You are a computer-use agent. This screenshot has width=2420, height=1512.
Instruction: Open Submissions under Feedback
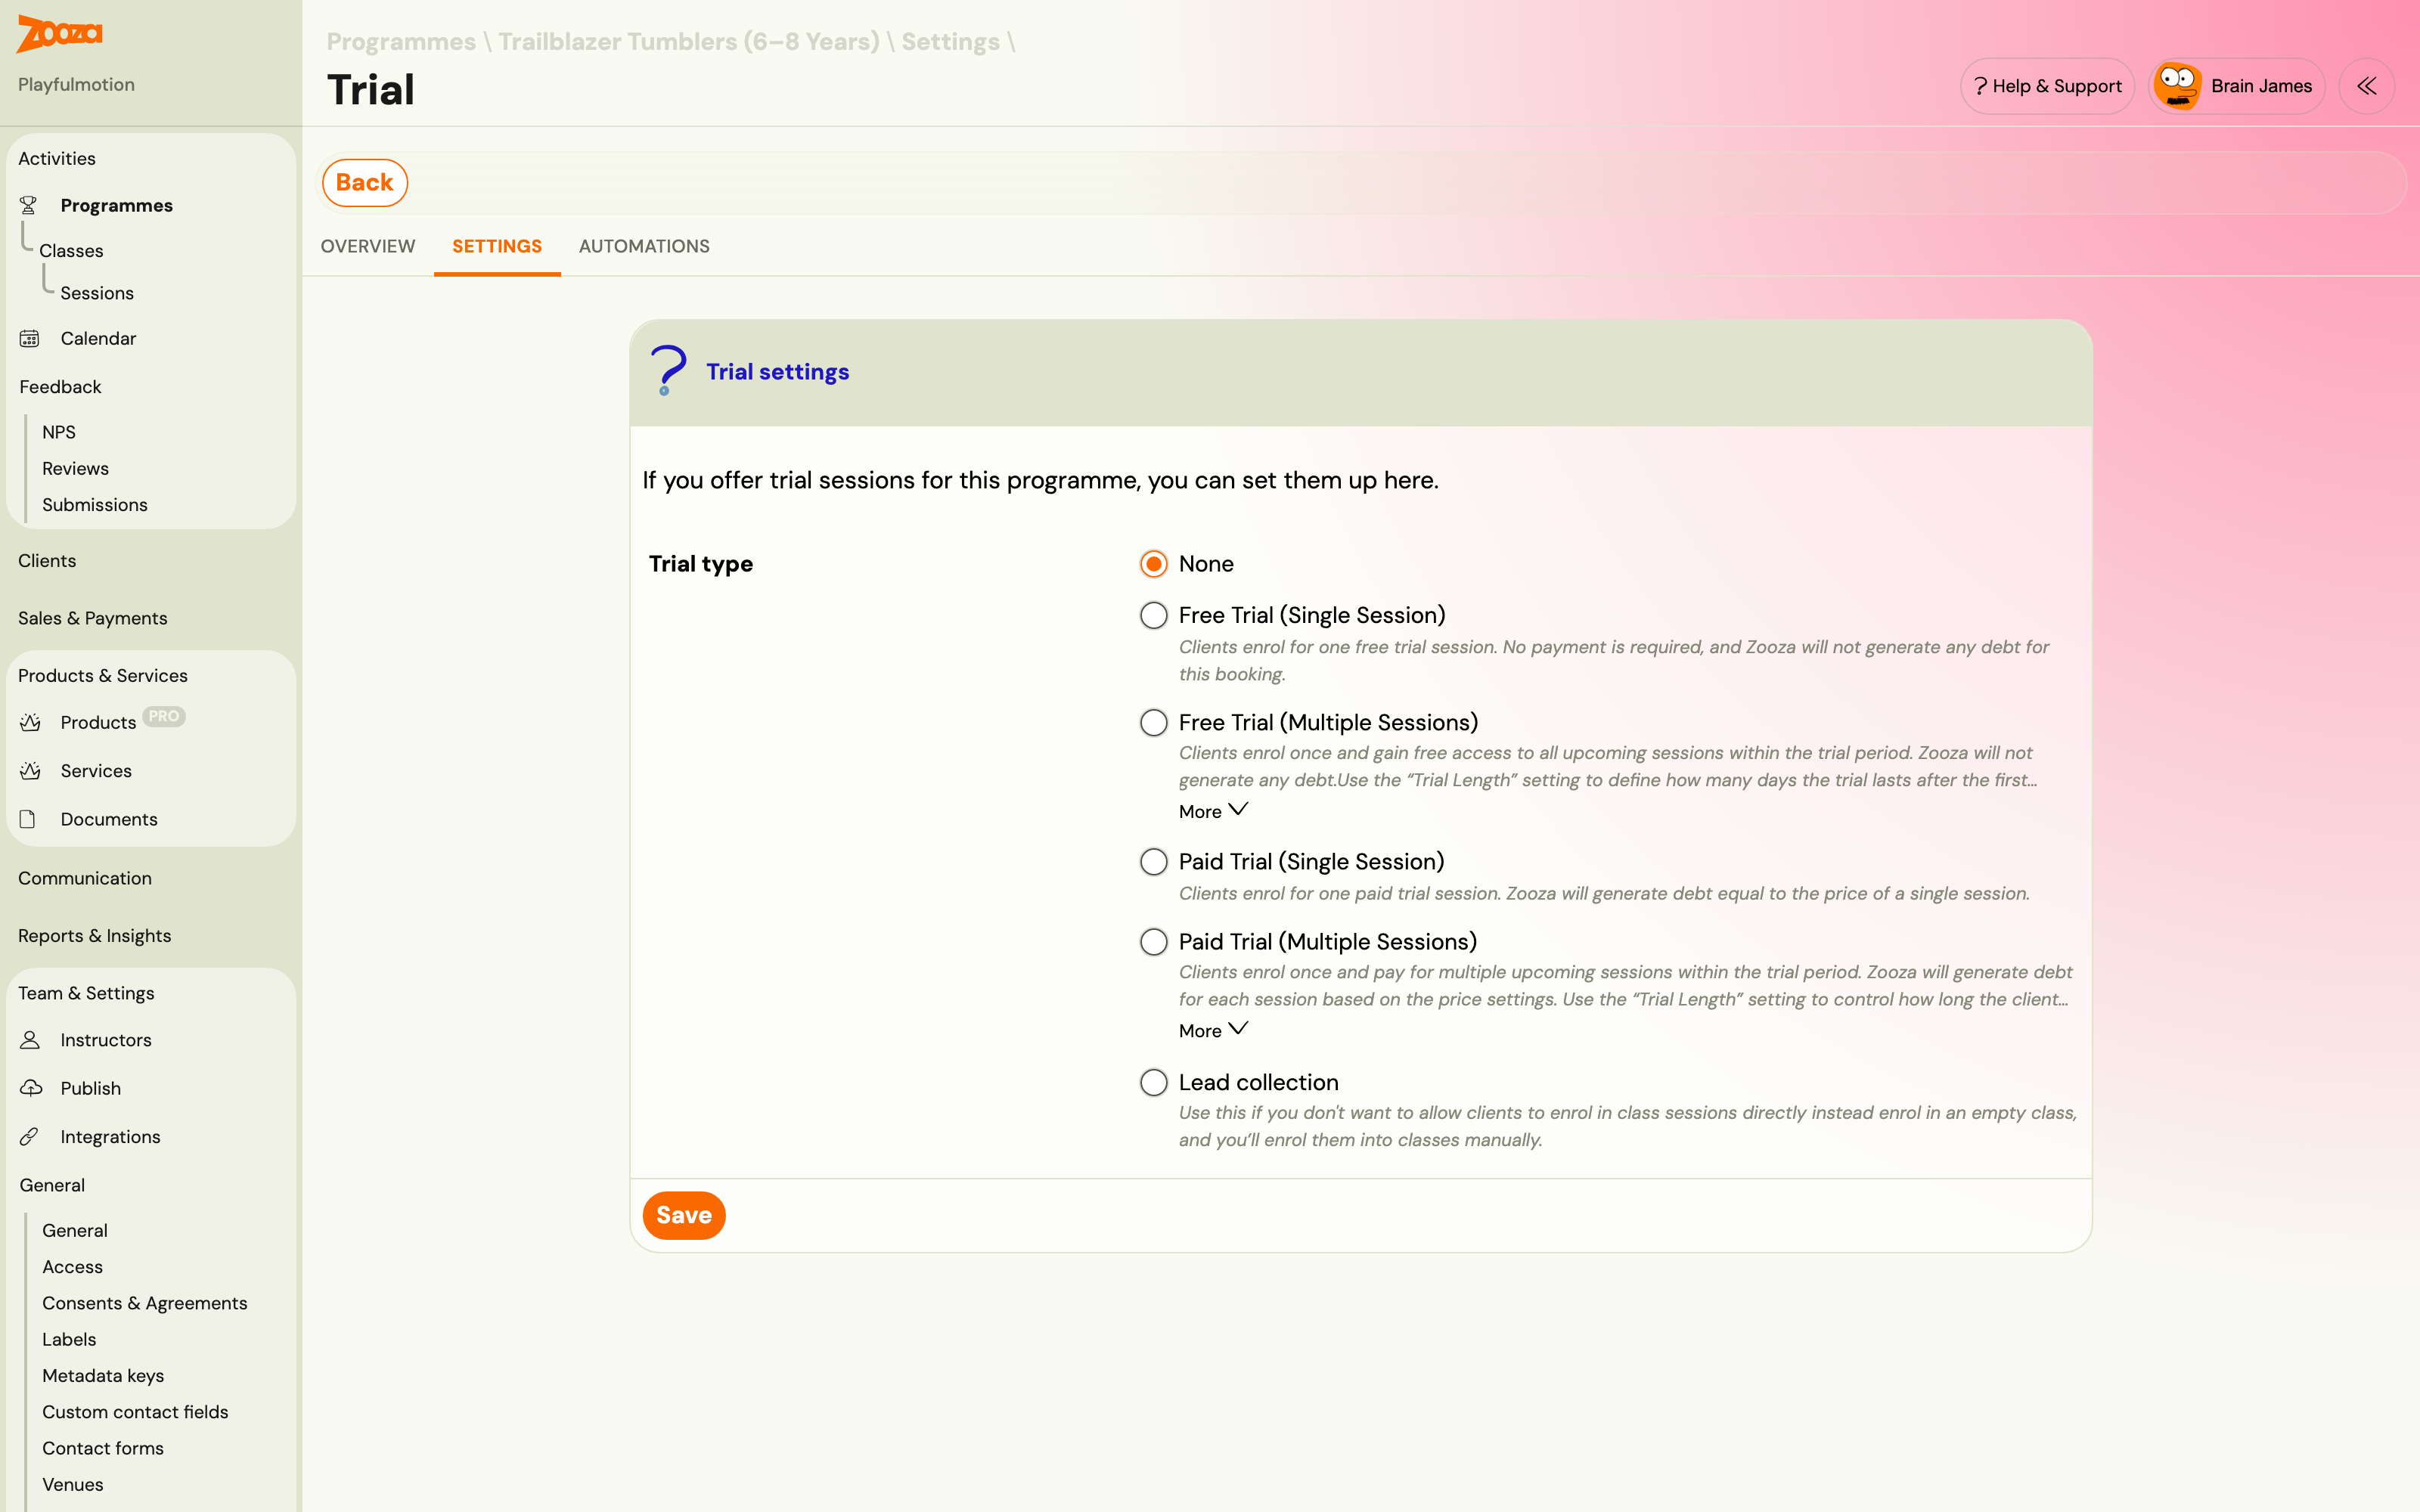tap(95, 505)
